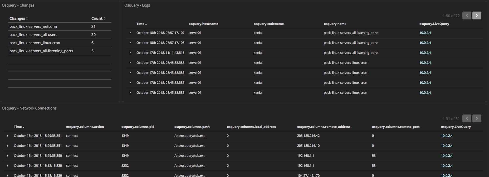The height and width of the screenshot is (177, 489).
Task: Select pack_linux-servers_linux-cron in Changes table
Action: 35,43
